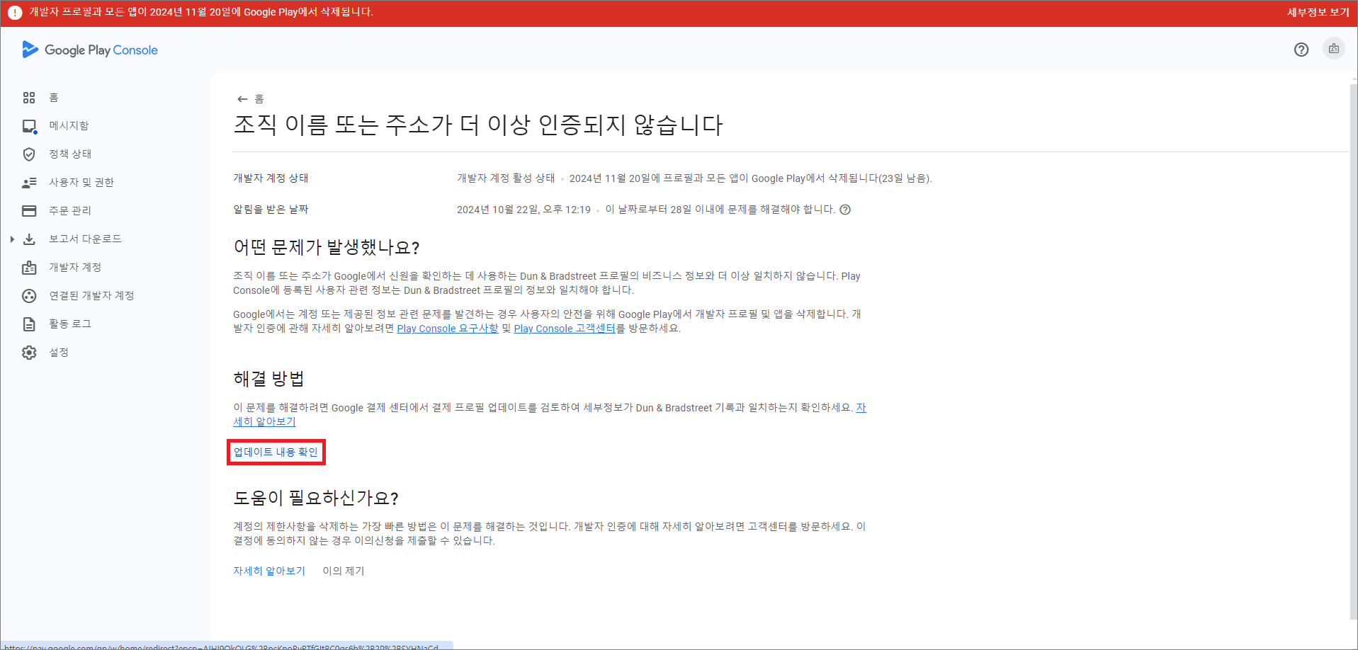Click the 개발자 계정 상태 label
The height and width of the screenshot is (650, 1358).
pos(271,178)
